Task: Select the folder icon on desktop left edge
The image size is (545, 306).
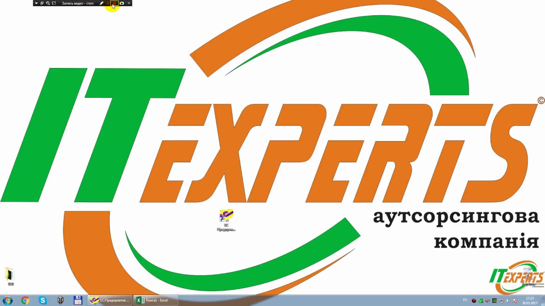Action: tap(10, 276)
